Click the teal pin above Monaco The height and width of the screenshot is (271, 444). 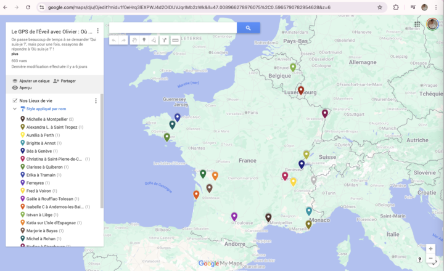[x=309, y=211]
